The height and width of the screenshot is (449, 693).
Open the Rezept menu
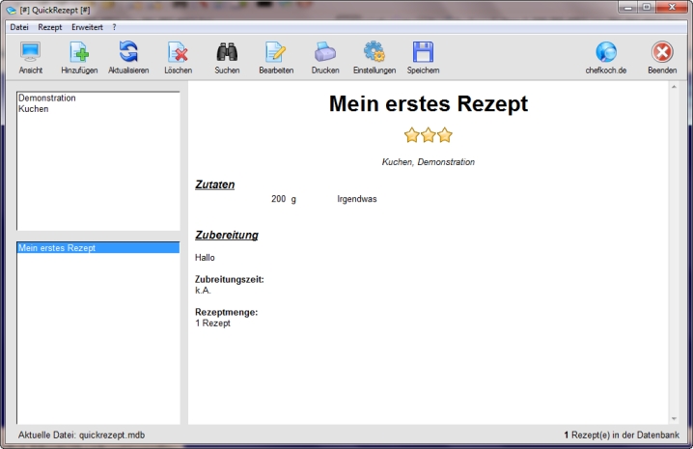[50, 27]
